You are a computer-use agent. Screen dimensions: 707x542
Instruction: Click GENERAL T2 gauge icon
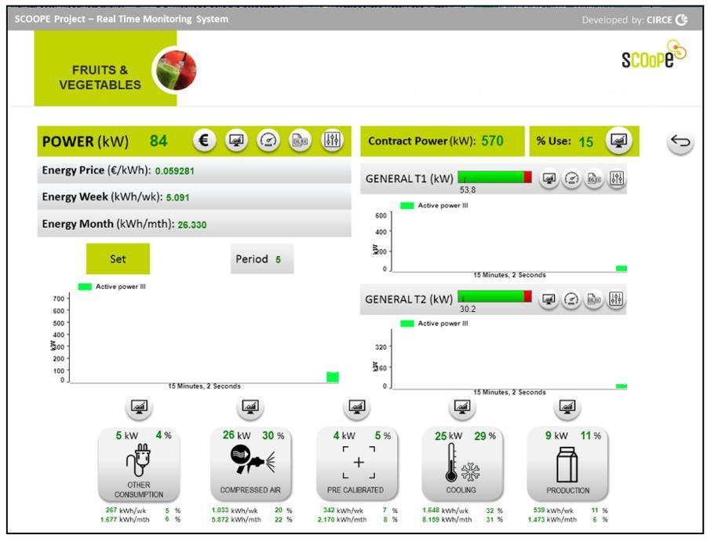click(570, 299)
